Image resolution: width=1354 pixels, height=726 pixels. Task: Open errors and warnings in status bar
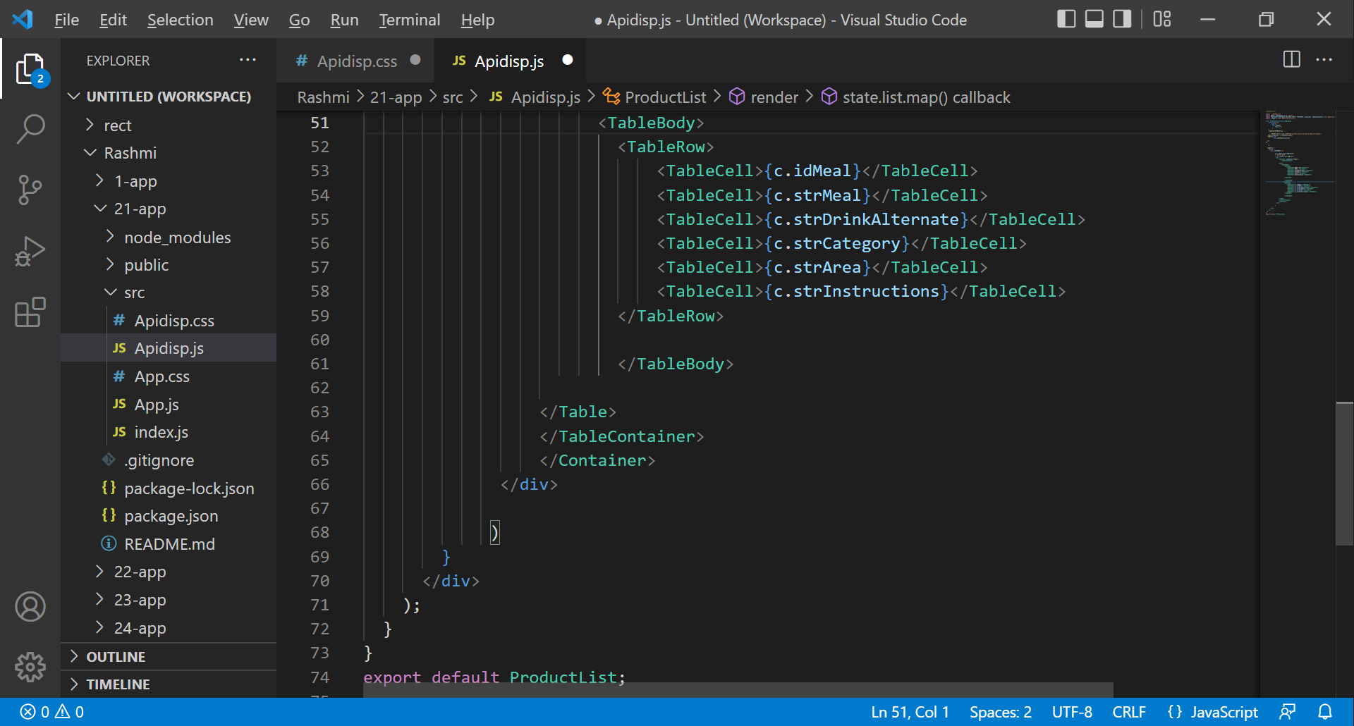[x=52, y=712]
